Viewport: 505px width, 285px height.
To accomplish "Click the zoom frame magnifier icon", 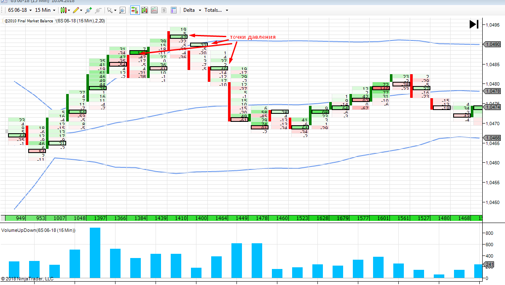I will point(122,10).
